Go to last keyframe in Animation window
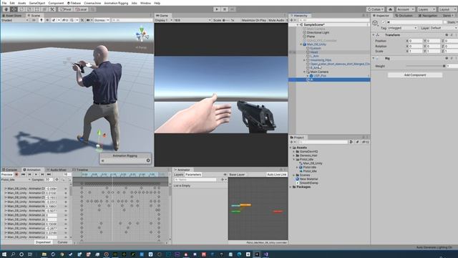The height and width of the screenshot is (258, 458). click(x=49, y=174)
